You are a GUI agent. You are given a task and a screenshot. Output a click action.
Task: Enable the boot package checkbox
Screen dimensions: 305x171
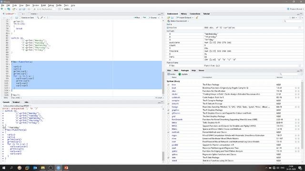[x=168, y=88]
